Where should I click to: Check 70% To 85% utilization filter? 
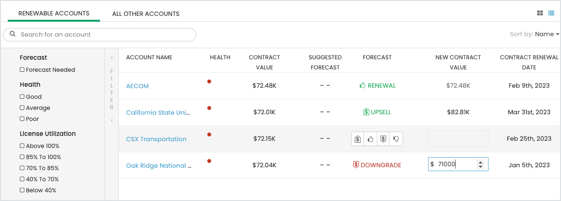(x=22, y=168)
